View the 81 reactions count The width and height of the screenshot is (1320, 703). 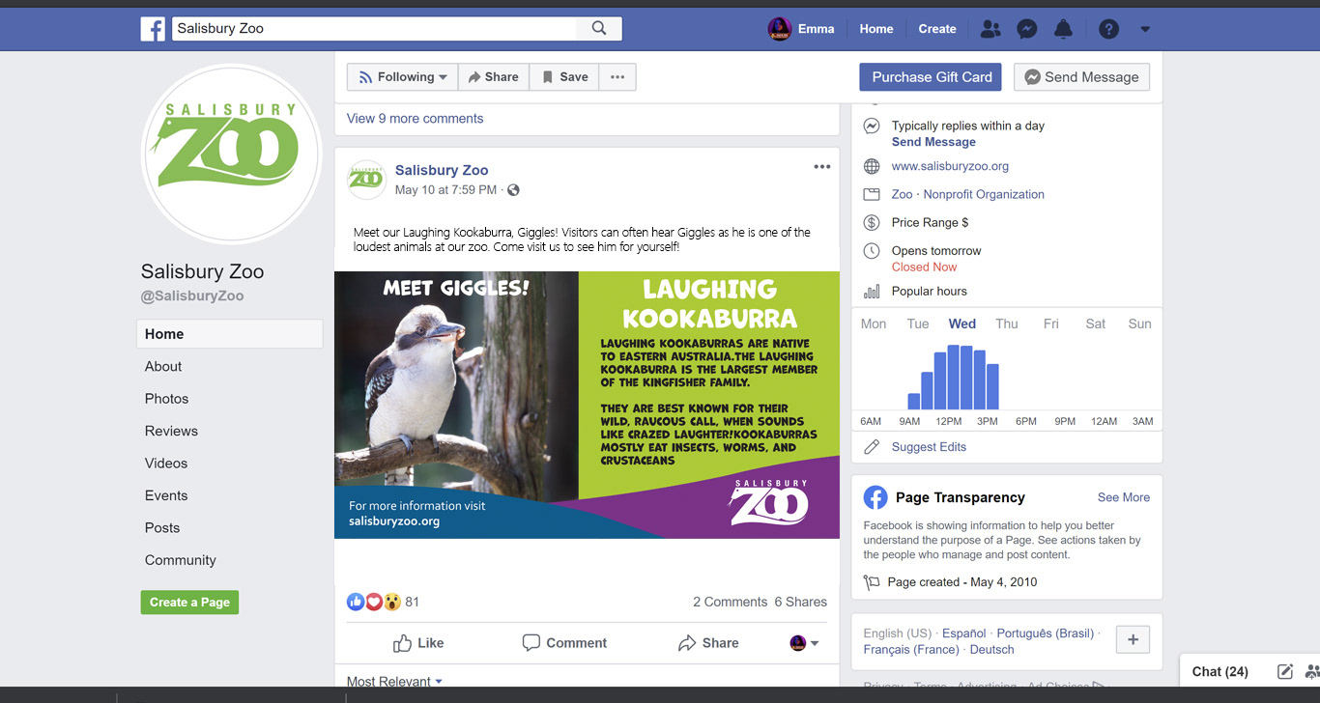413,602
